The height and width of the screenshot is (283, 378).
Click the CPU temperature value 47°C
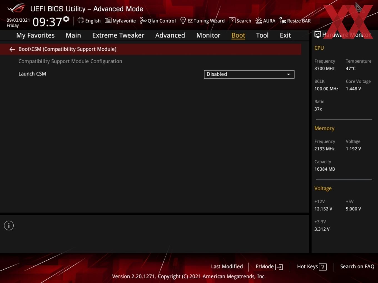coord(350,69)
